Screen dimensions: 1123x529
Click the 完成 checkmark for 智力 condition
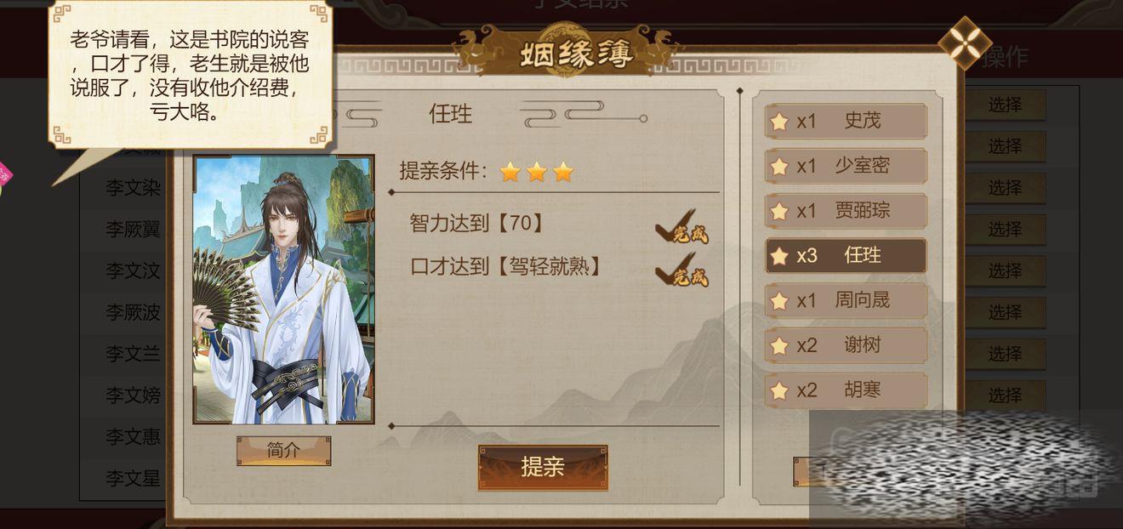(x=682, y=227)
